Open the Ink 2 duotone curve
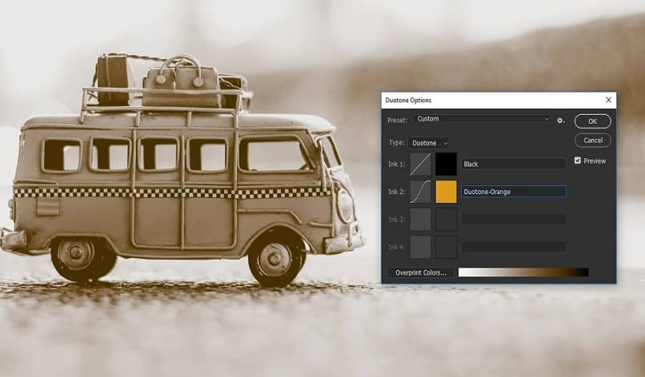The image size is (645, 377). click(420, 192)
